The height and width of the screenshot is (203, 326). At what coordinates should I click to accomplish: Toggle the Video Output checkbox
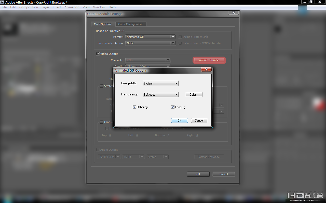coord(98,54)
